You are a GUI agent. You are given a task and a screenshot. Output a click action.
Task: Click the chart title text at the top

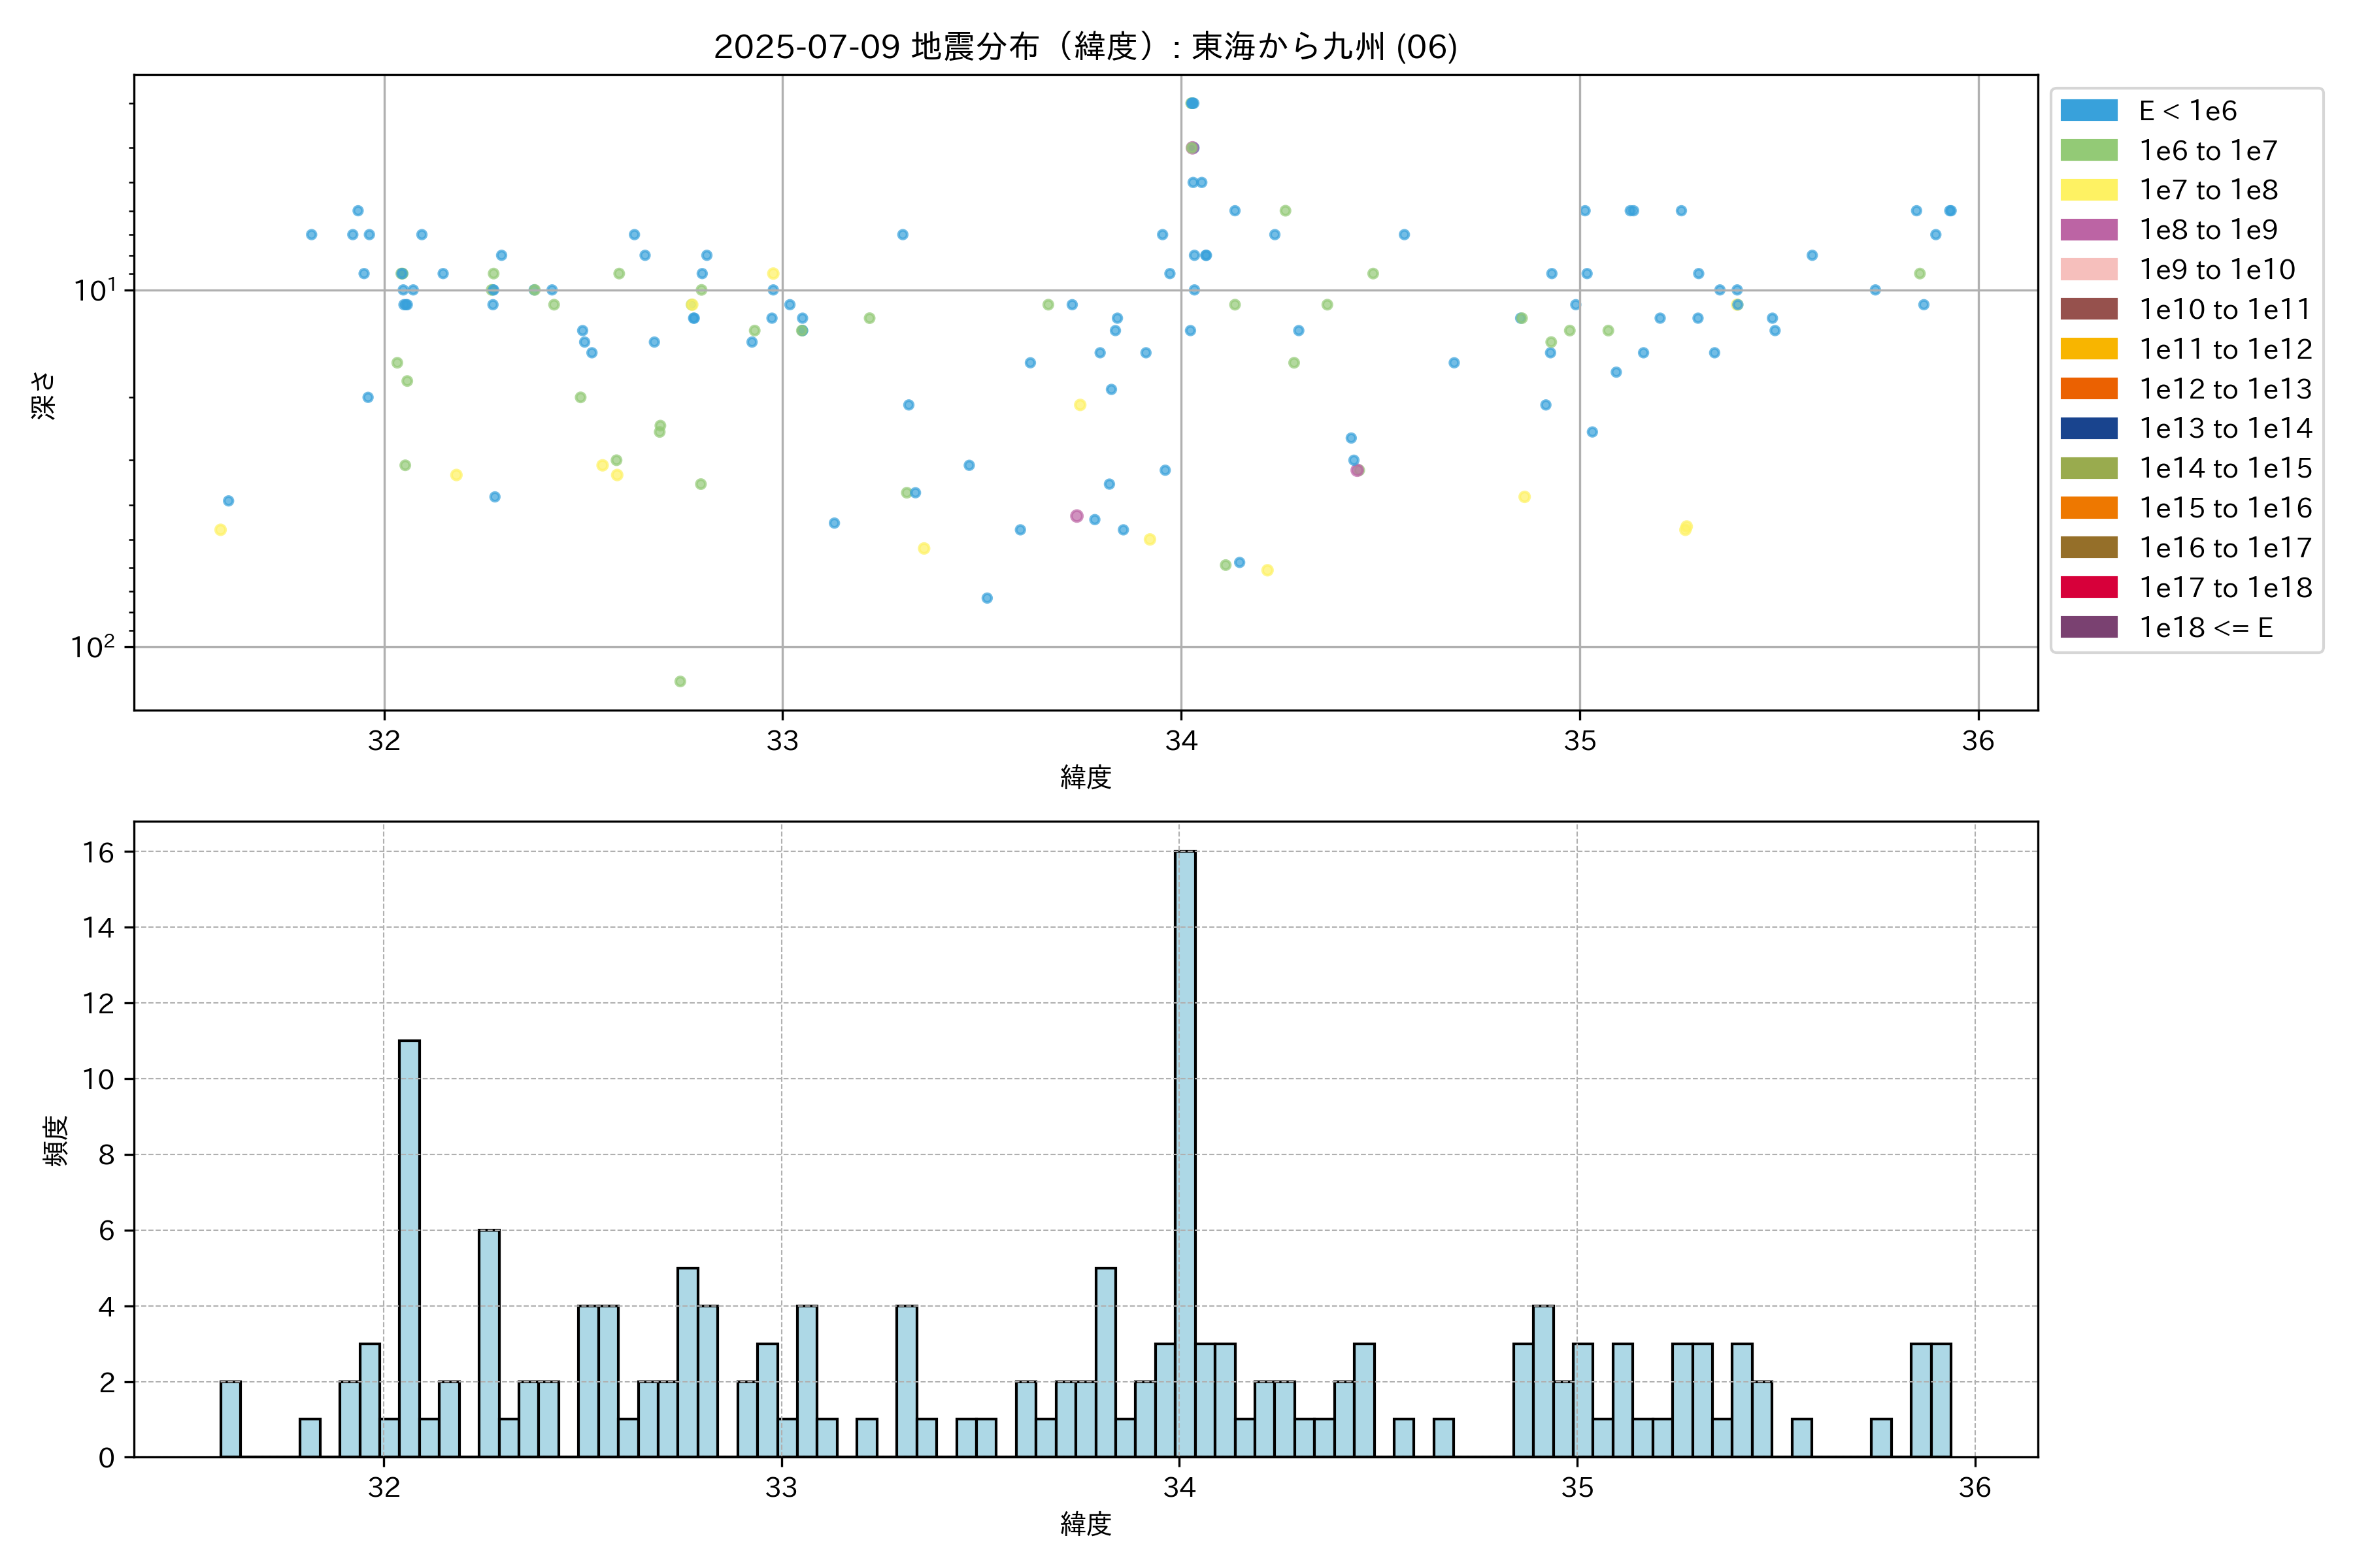pos(1086,46)
